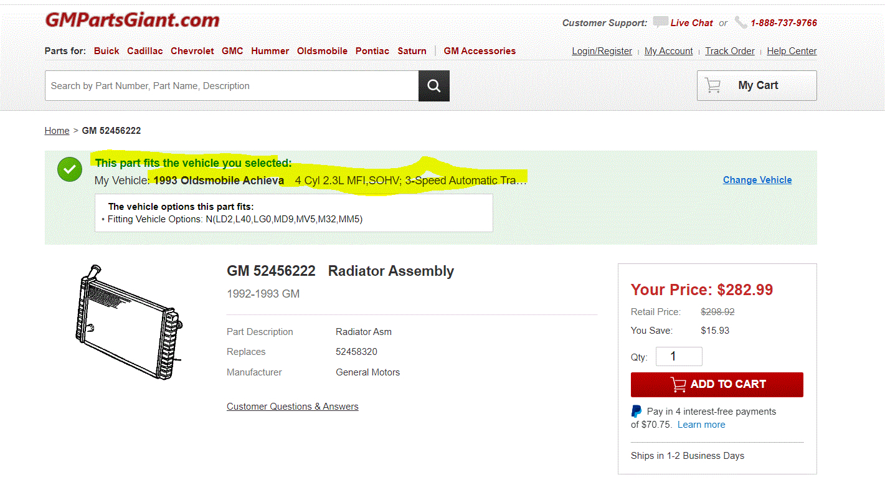The height and width of the screenshot is (495, 885).
Task: Start a Live Chat session
Action: [x=691, y=23]
